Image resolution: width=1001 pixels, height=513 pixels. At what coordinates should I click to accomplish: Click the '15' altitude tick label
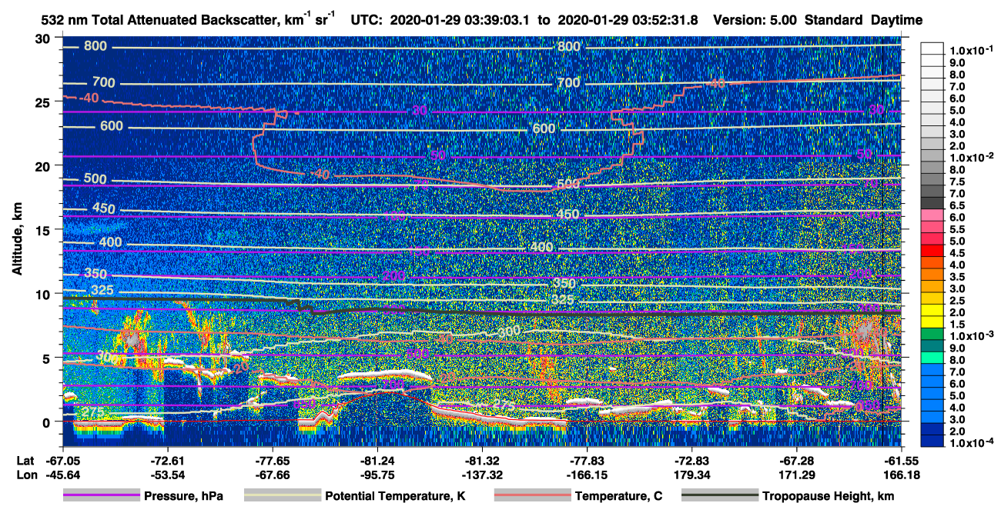click(44, 229)
